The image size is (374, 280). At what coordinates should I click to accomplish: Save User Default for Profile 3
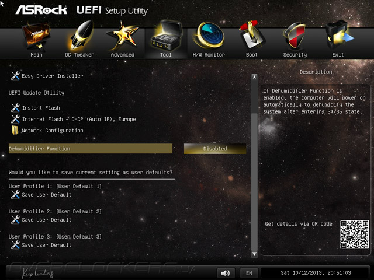47,245
